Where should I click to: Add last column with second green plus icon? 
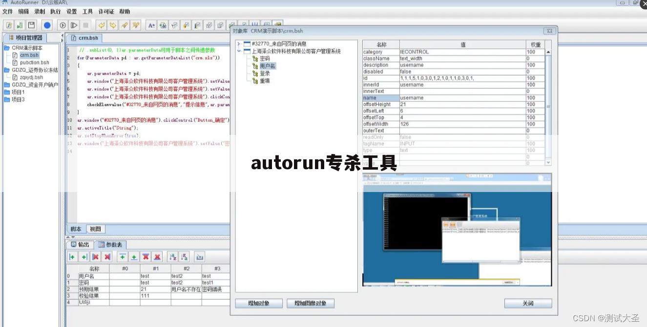(x=84, y=257)
